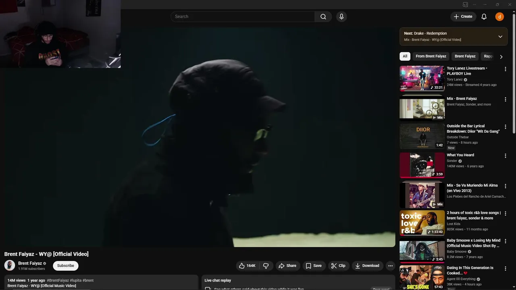This screenshot has width=516, height=290.
Task: Open DIIOR Outside the Bar thumbnail
Action: click(422, 136)
